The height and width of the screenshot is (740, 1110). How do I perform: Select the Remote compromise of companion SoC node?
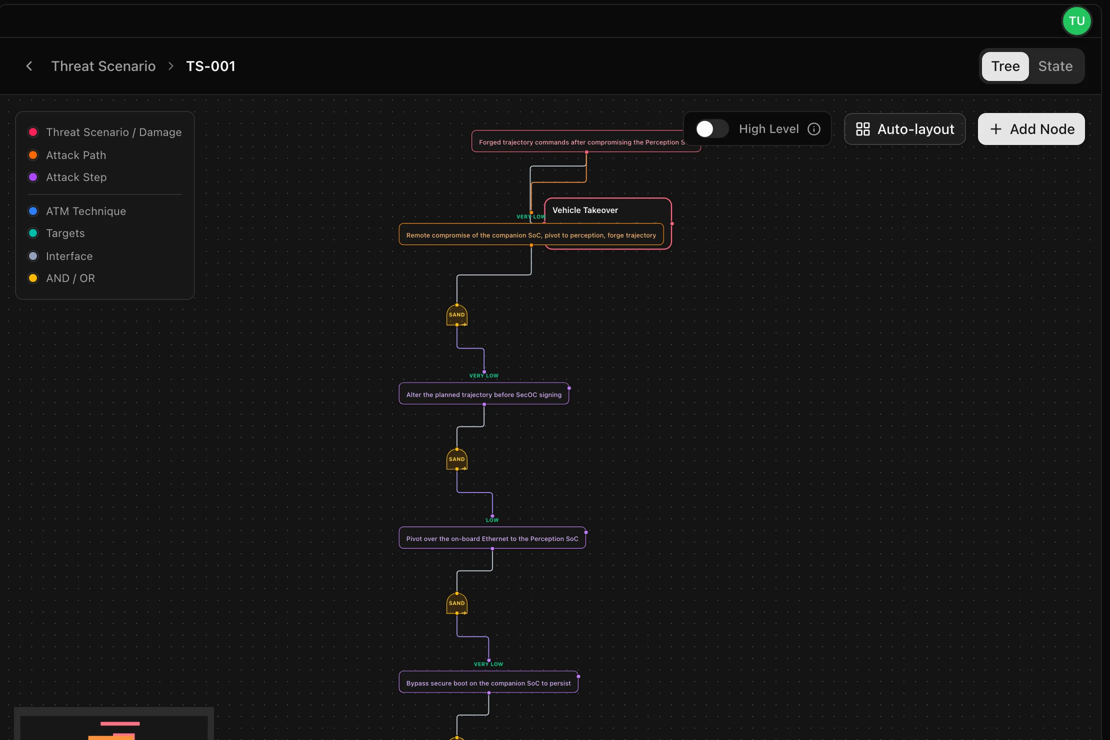coord(531,235)
